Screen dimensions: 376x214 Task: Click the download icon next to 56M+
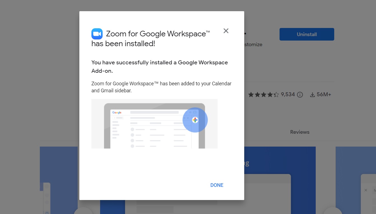coord(312,95)
